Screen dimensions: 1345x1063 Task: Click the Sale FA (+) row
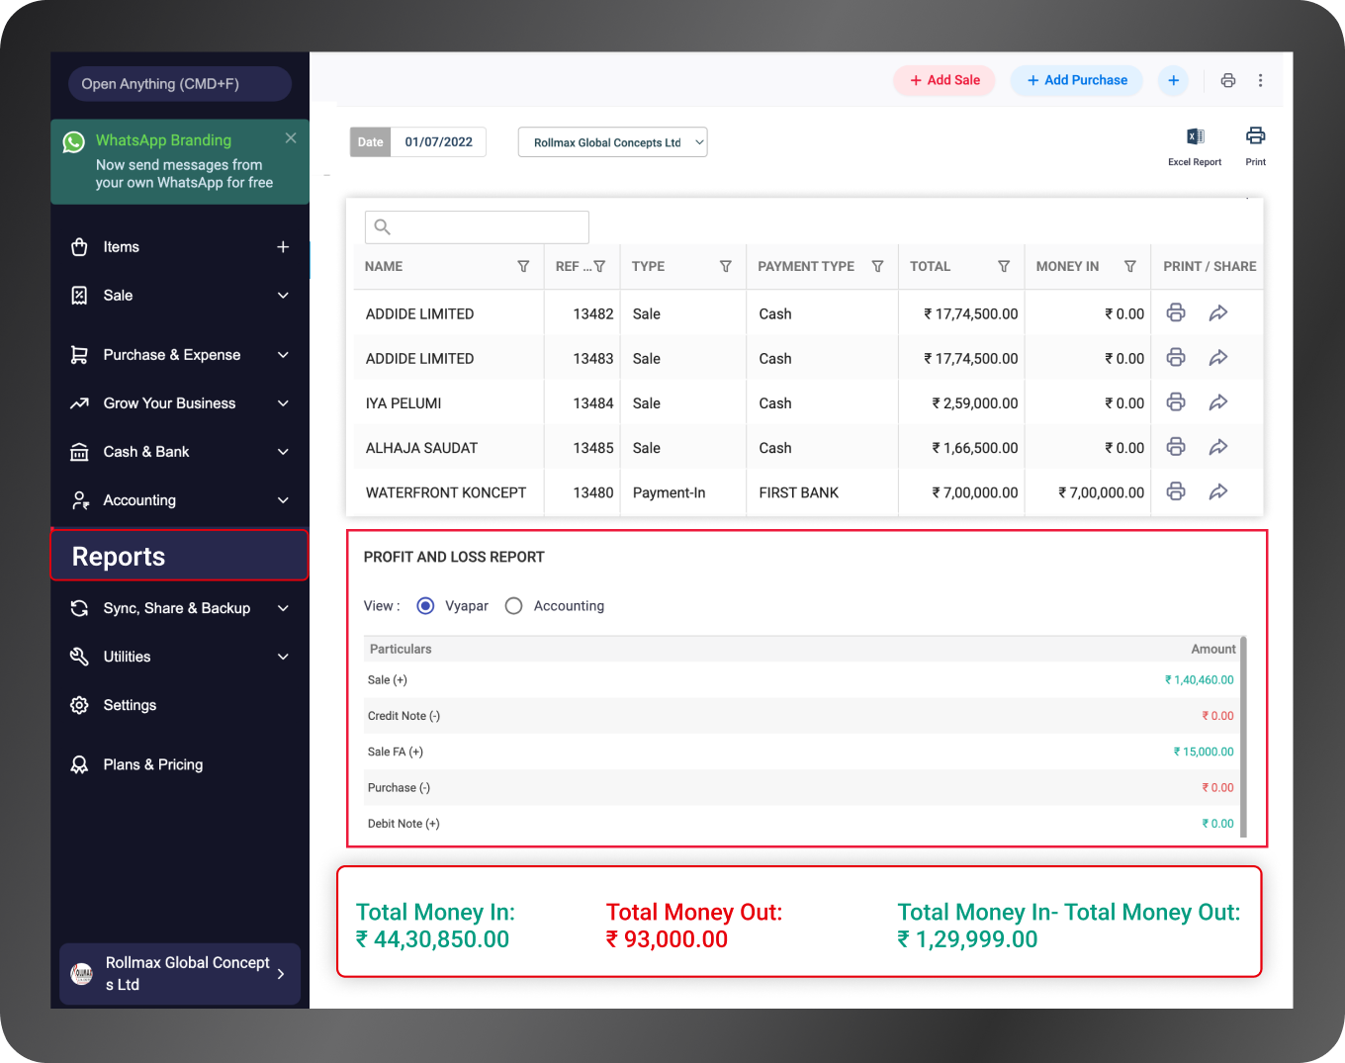pyautogui.click(x=801, y=752)
